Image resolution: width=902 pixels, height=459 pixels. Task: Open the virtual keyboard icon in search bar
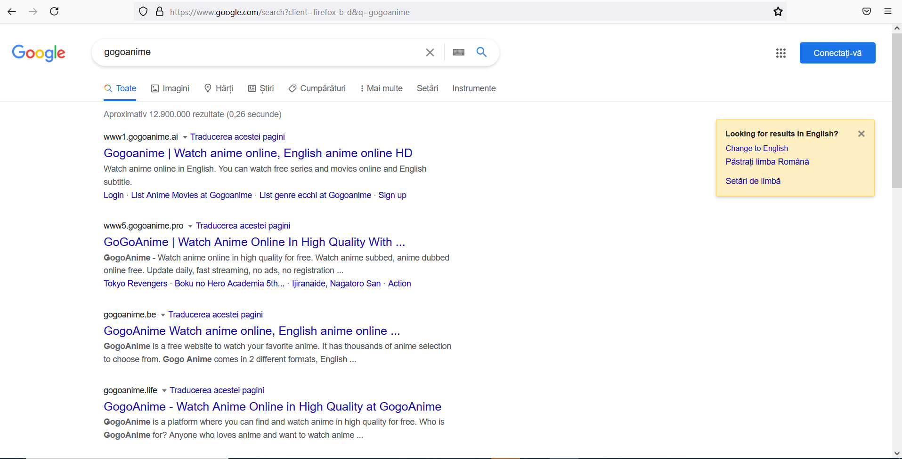coord(459,52)
